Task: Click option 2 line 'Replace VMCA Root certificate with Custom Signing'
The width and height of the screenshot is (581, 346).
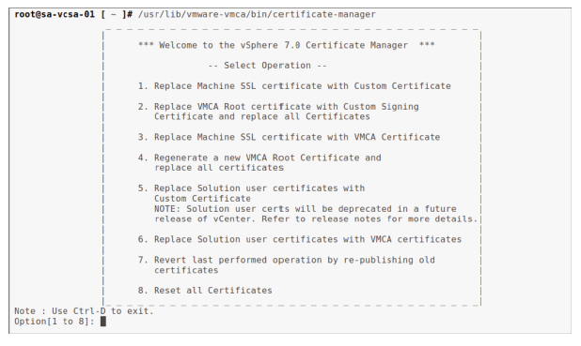Action: point(278,107)
